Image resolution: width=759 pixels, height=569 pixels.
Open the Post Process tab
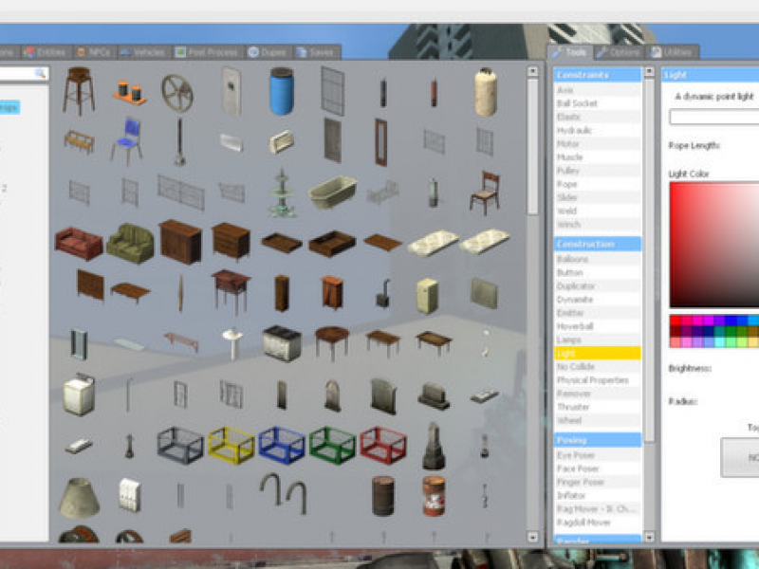tap(207, 52)
